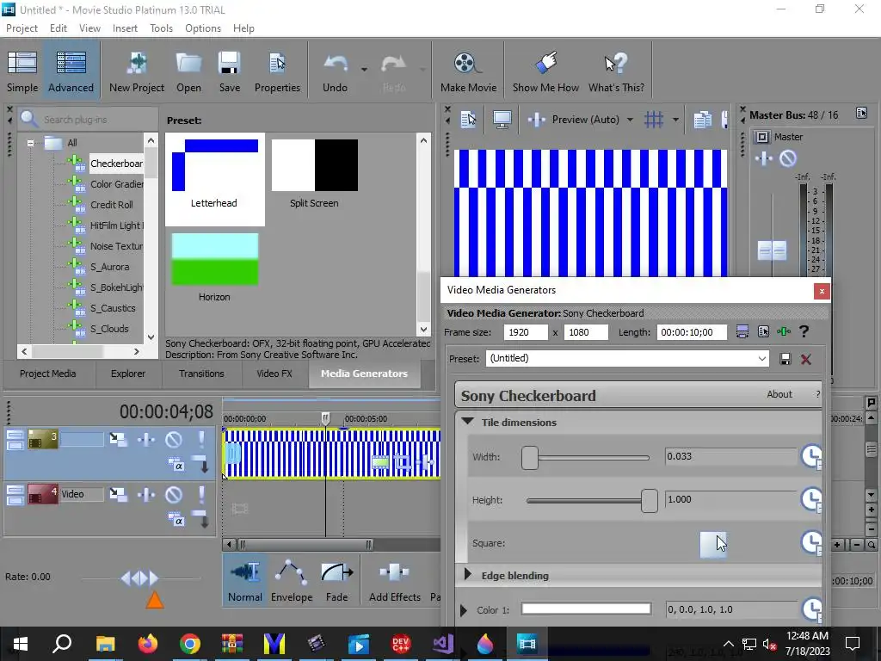Delete the generator preset
881x661 pixels.
click(x=805, y=359)
